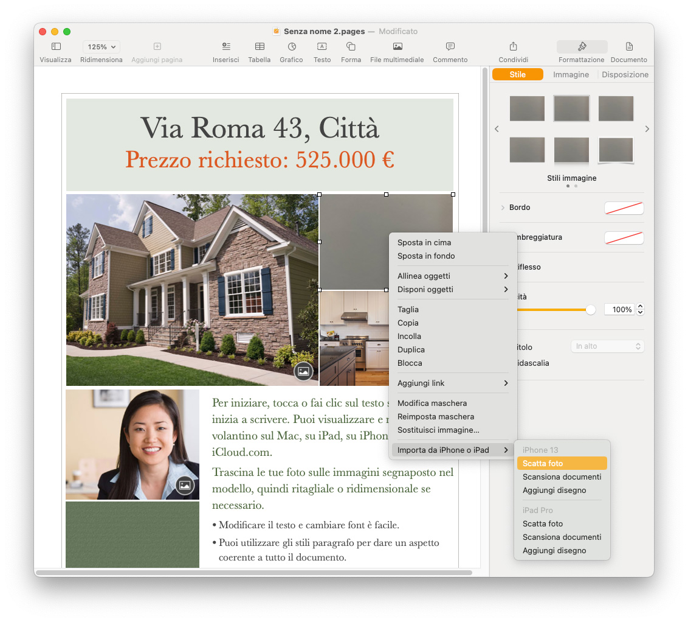
Task: Open the Forma shapes icon
Action: [351, 47]
